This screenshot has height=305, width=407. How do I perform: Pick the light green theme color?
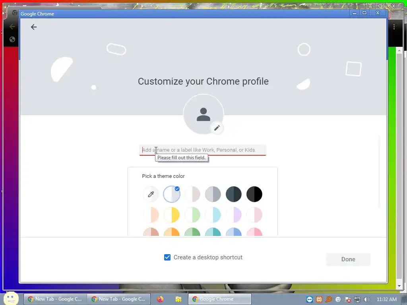coord(192,215)
